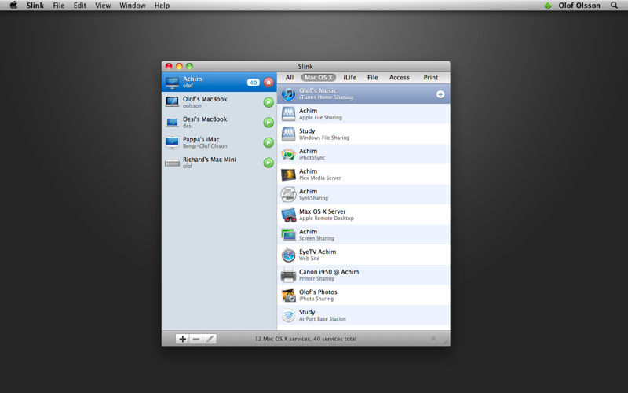This screenshot has height=393, width=628.
Task: Click the Pappa's iMac computer icon
Action: [172, 142]
